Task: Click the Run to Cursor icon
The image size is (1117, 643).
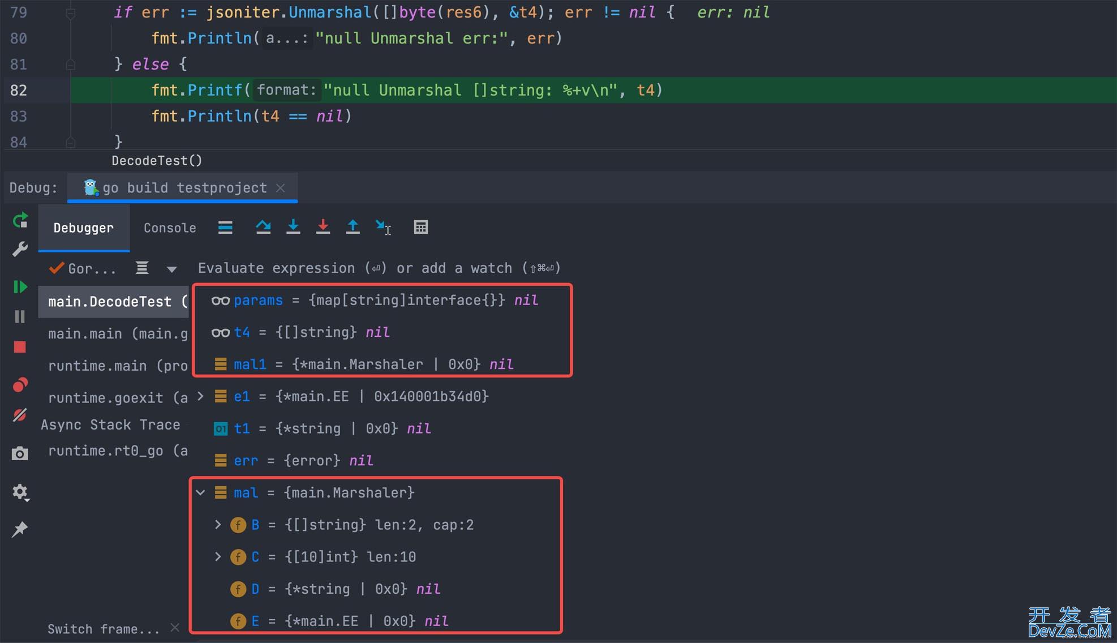Action: point(383,227)
